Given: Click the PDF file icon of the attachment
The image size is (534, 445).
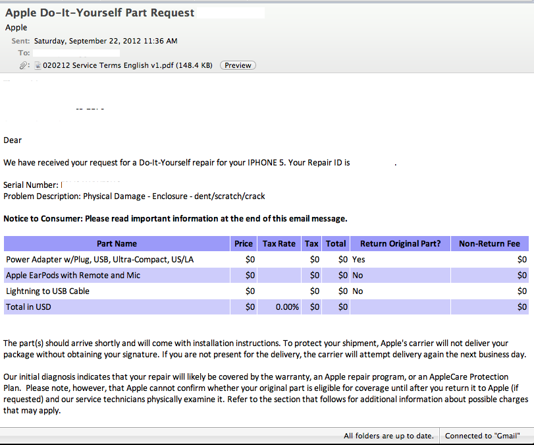Looking at the screenshot, I should pos(38,65).
